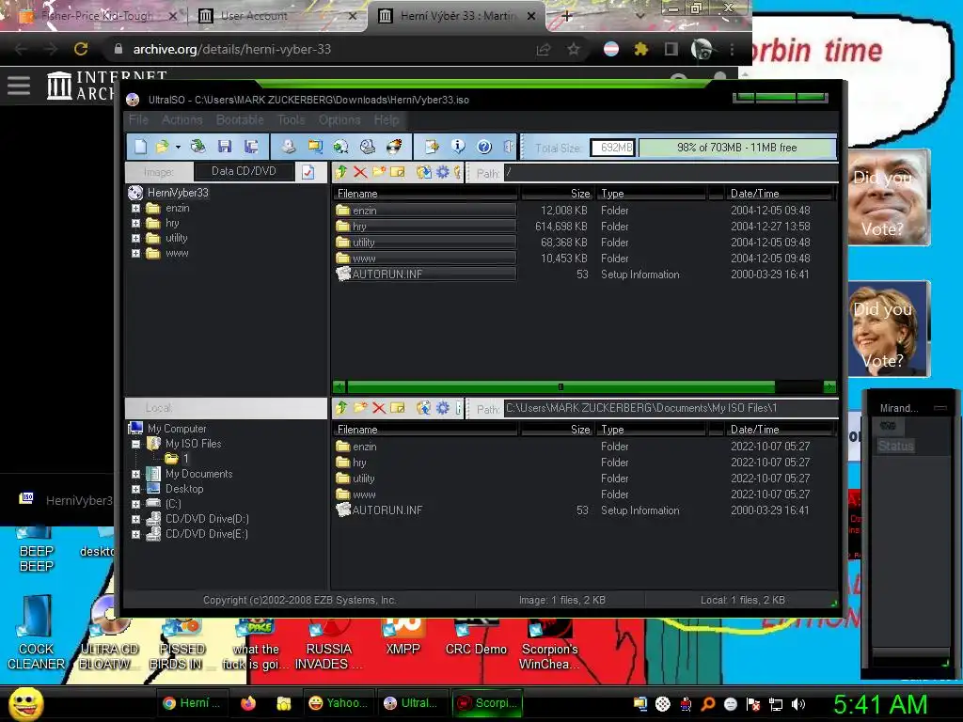Click the Rename icon in image pane

coord(398,173)
